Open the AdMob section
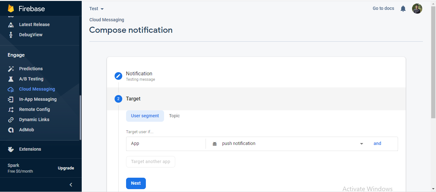 point(26,130)
